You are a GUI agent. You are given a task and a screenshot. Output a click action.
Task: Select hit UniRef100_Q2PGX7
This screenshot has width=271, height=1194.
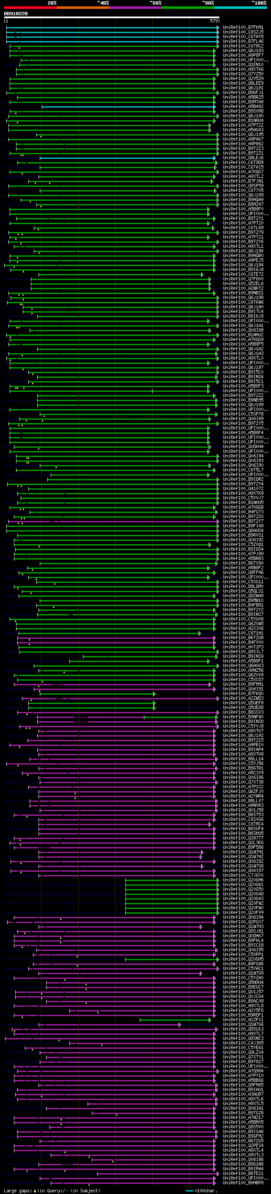pyautogui.click(x=243, y=922)
